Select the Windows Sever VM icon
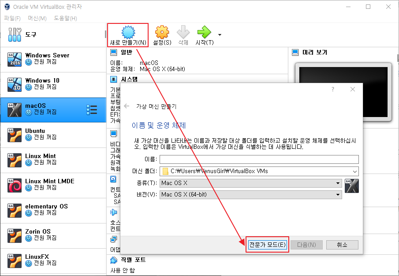This screenshot has width=399, height=276. (15, 59)
